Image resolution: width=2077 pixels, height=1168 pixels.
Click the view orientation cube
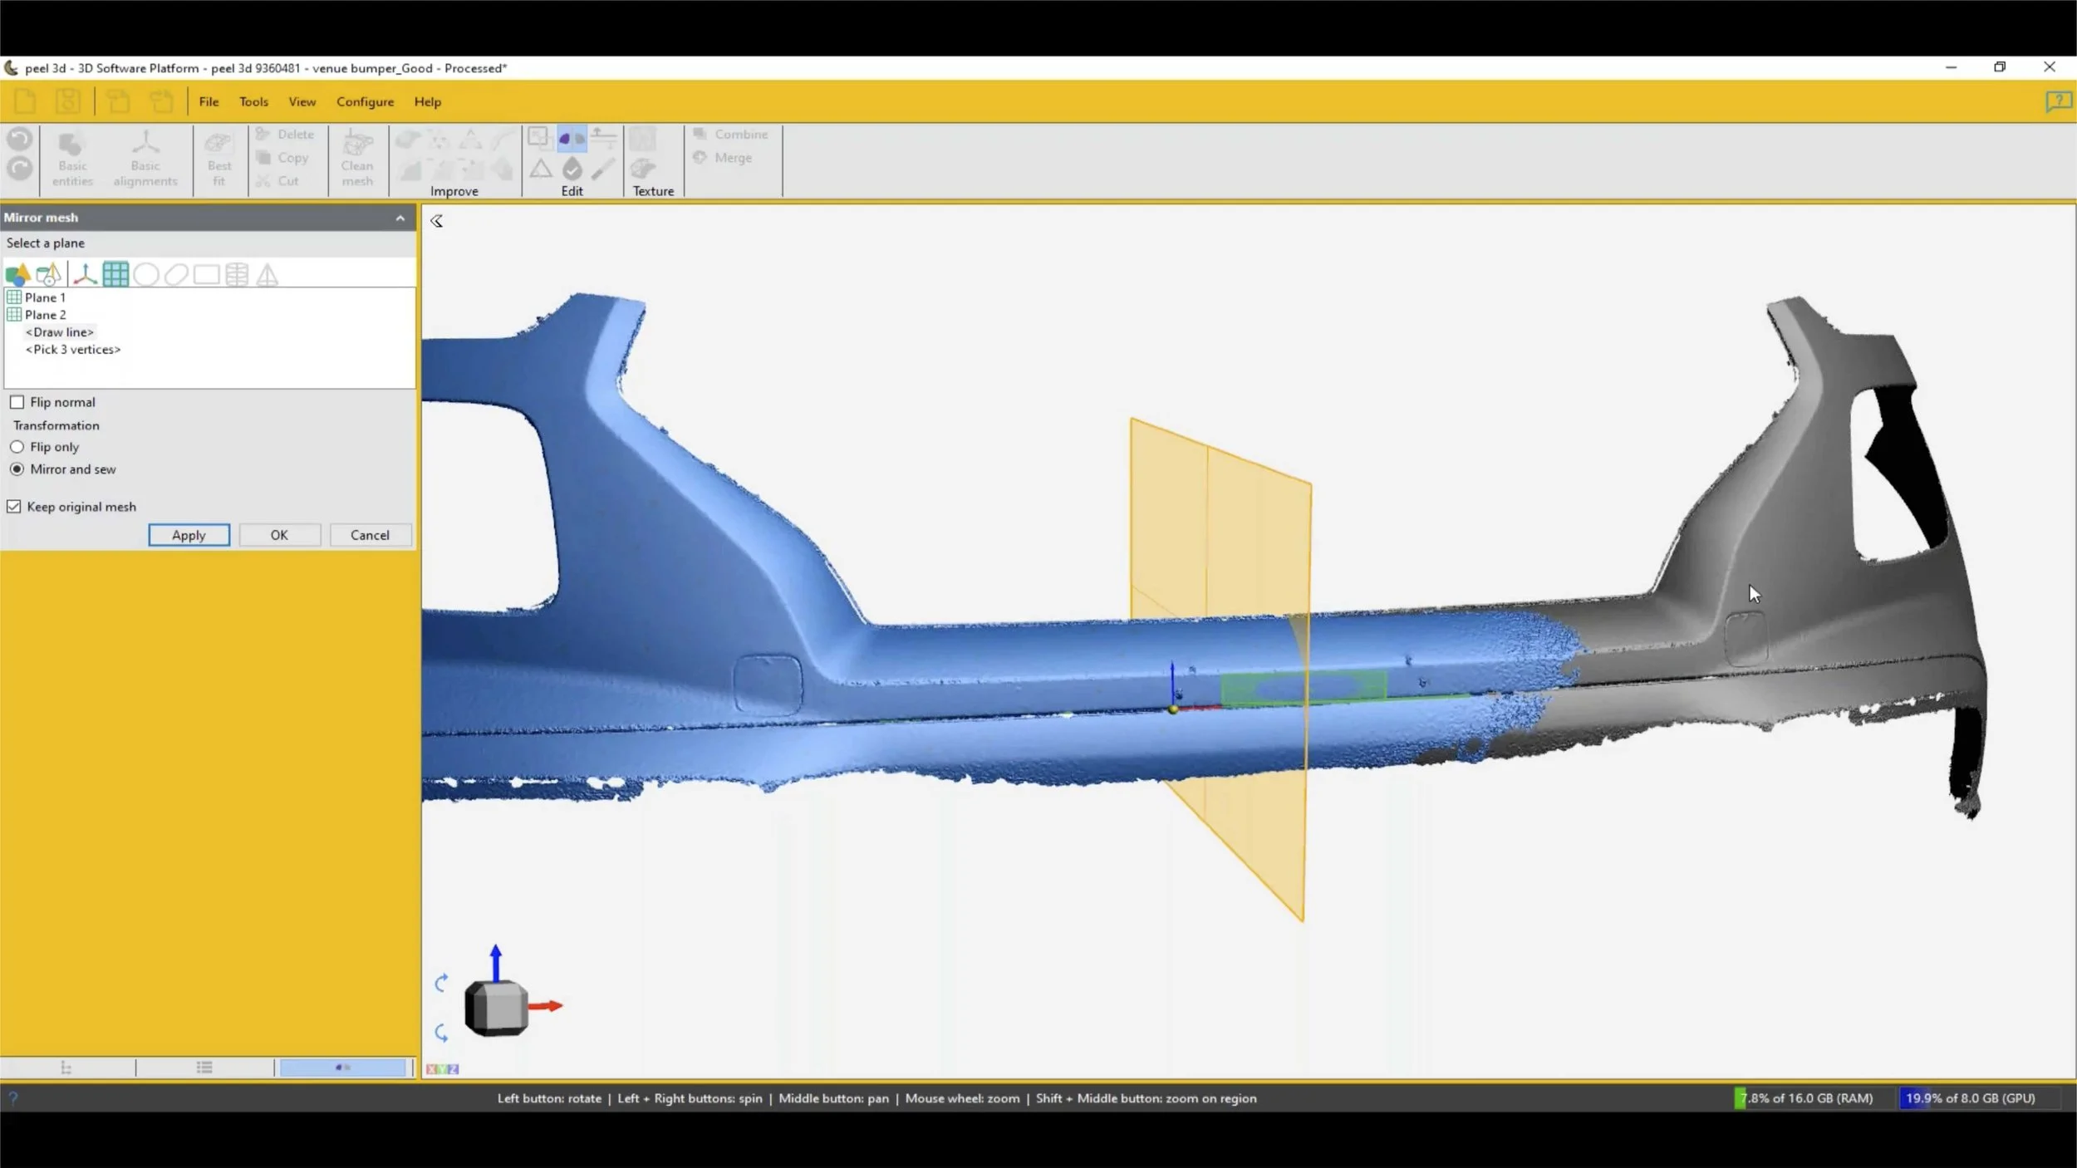[x=496, y=1008]
